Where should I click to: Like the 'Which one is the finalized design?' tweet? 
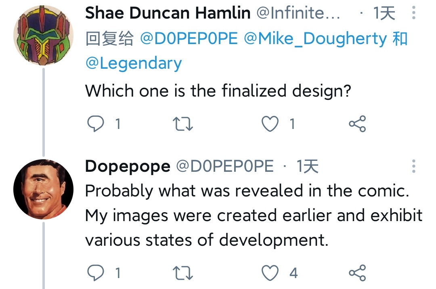tap(270, 124)
